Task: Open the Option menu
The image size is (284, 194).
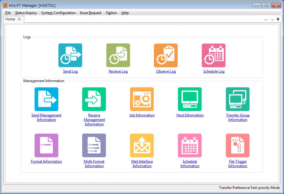Action: [111, 13]
